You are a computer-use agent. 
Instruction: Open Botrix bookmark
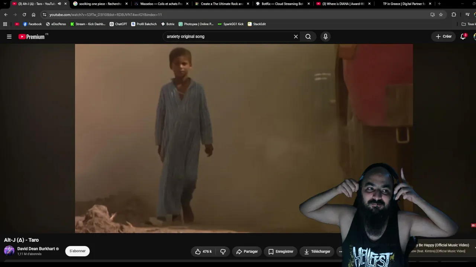click(x=168, y=24)
